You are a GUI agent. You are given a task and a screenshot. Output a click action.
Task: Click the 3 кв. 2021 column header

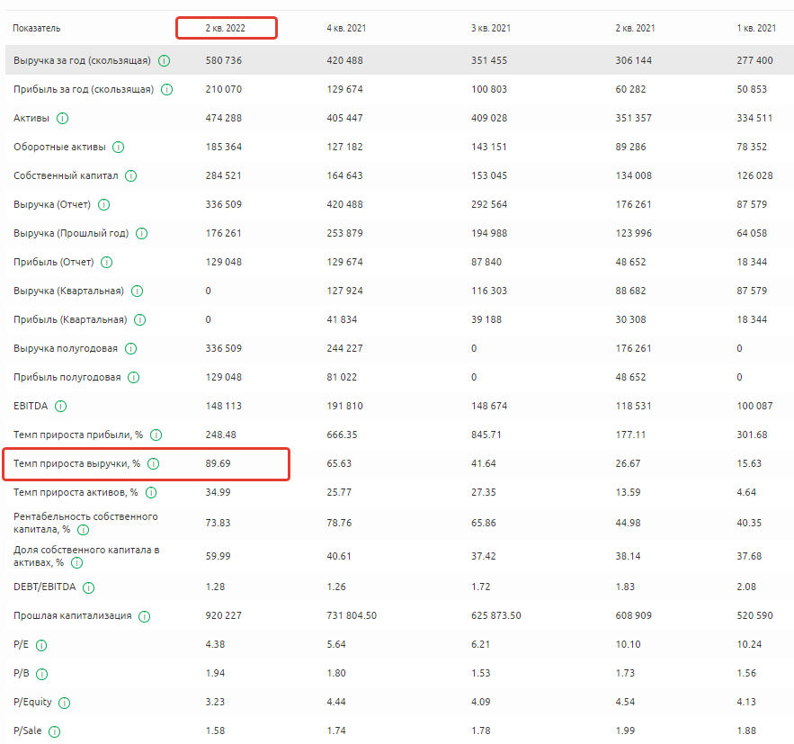(491, 29)
